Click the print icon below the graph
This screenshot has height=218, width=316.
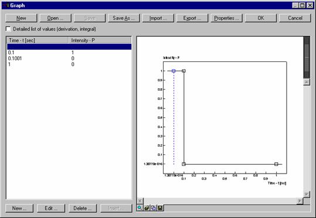[x=147, y=207]
